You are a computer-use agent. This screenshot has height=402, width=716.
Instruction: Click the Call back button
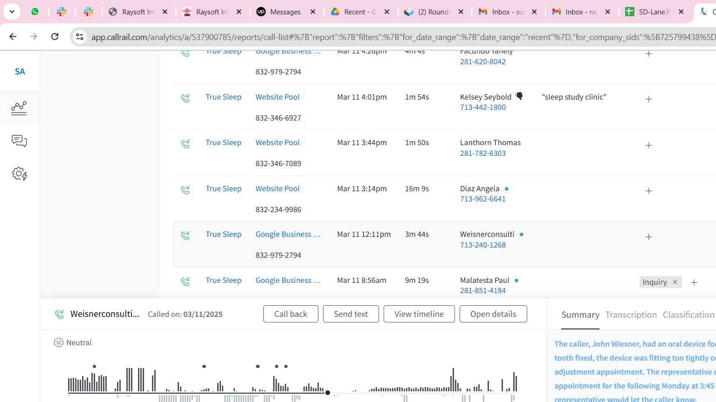pyautogui.click(x=290, y=314)
